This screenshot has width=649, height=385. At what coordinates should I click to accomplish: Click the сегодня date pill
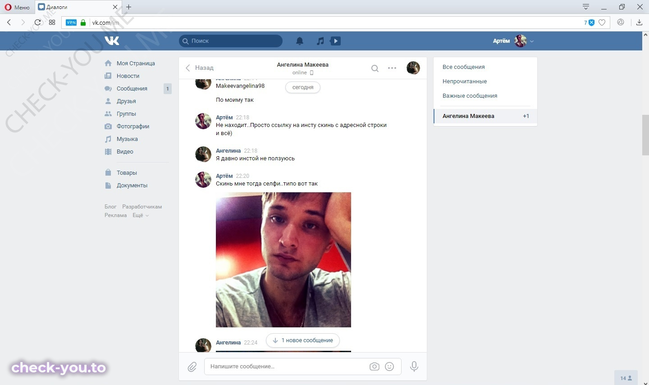[303, 87]
